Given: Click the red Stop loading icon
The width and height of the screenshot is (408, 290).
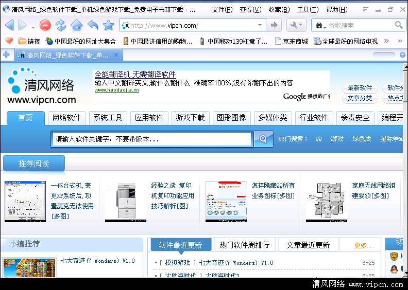Looking at the screenshot, I should pyautogui.click(x=45, y=25).
